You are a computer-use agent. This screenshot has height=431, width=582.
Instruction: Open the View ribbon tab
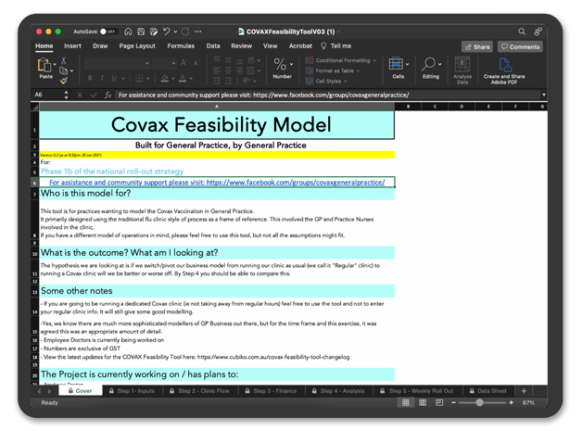[x=271, y=46]
